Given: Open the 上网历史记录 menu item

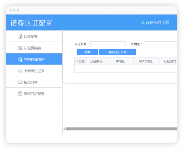Looking at the screenshot, I should [x=34, y=71].
